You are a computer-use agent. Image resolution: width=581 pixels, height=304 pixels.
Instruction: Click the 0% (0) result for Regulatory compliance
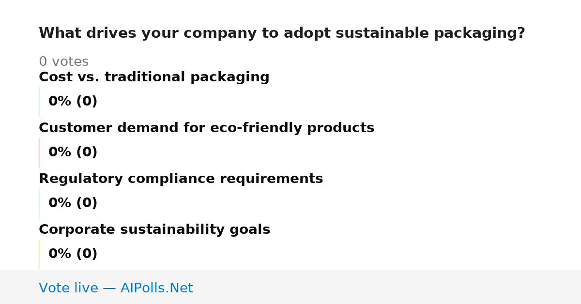tap(73, 203)
